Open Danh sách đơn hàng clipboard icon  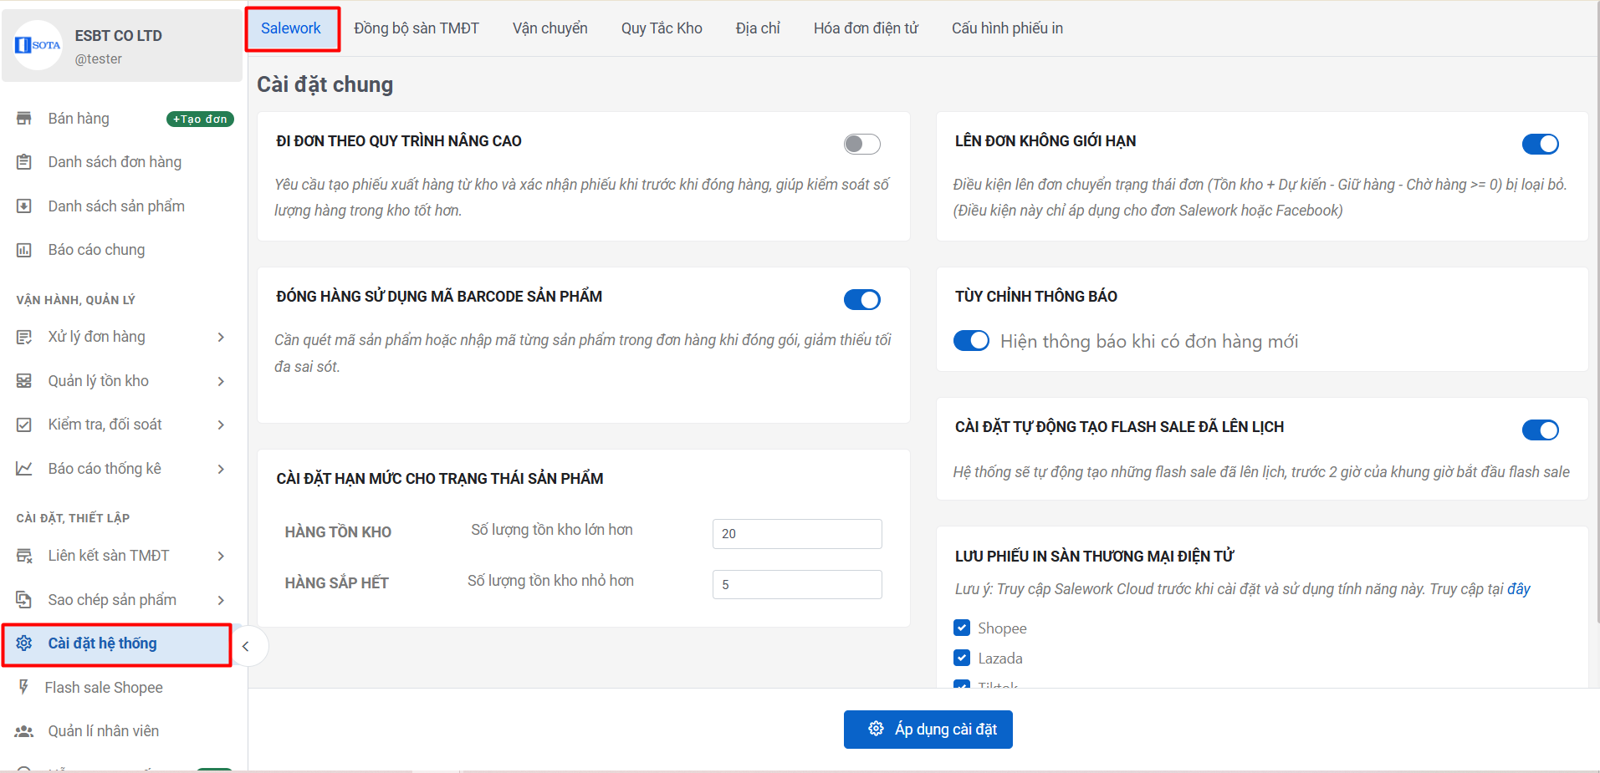(24, 162)
